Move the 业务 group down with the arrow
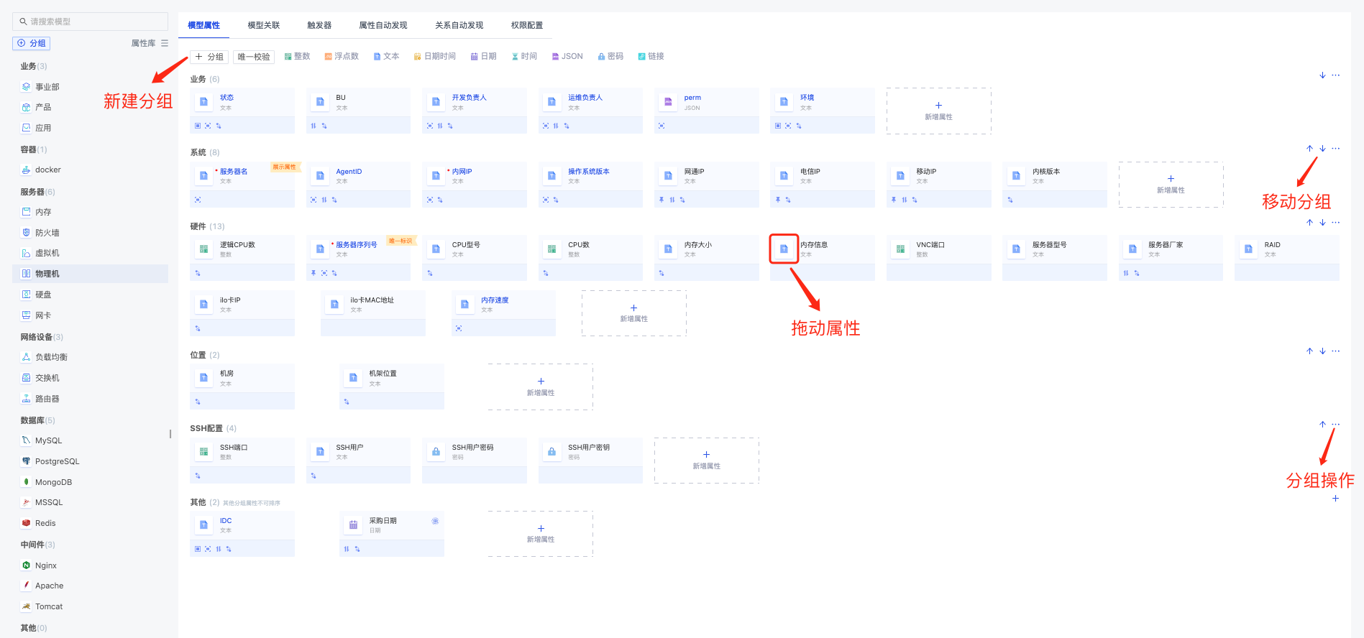 [1322, 75]
